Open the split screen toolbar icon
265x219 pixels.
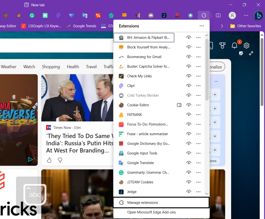coord(218,16)
